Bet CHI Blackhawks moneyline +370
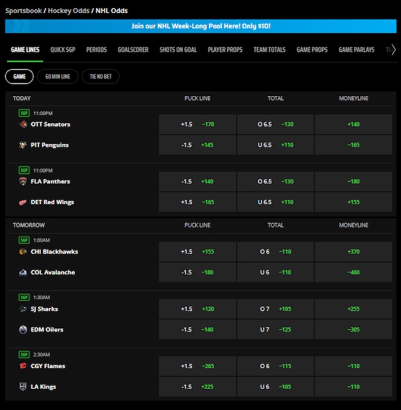 pyautogui.click(x=353, y=251)
